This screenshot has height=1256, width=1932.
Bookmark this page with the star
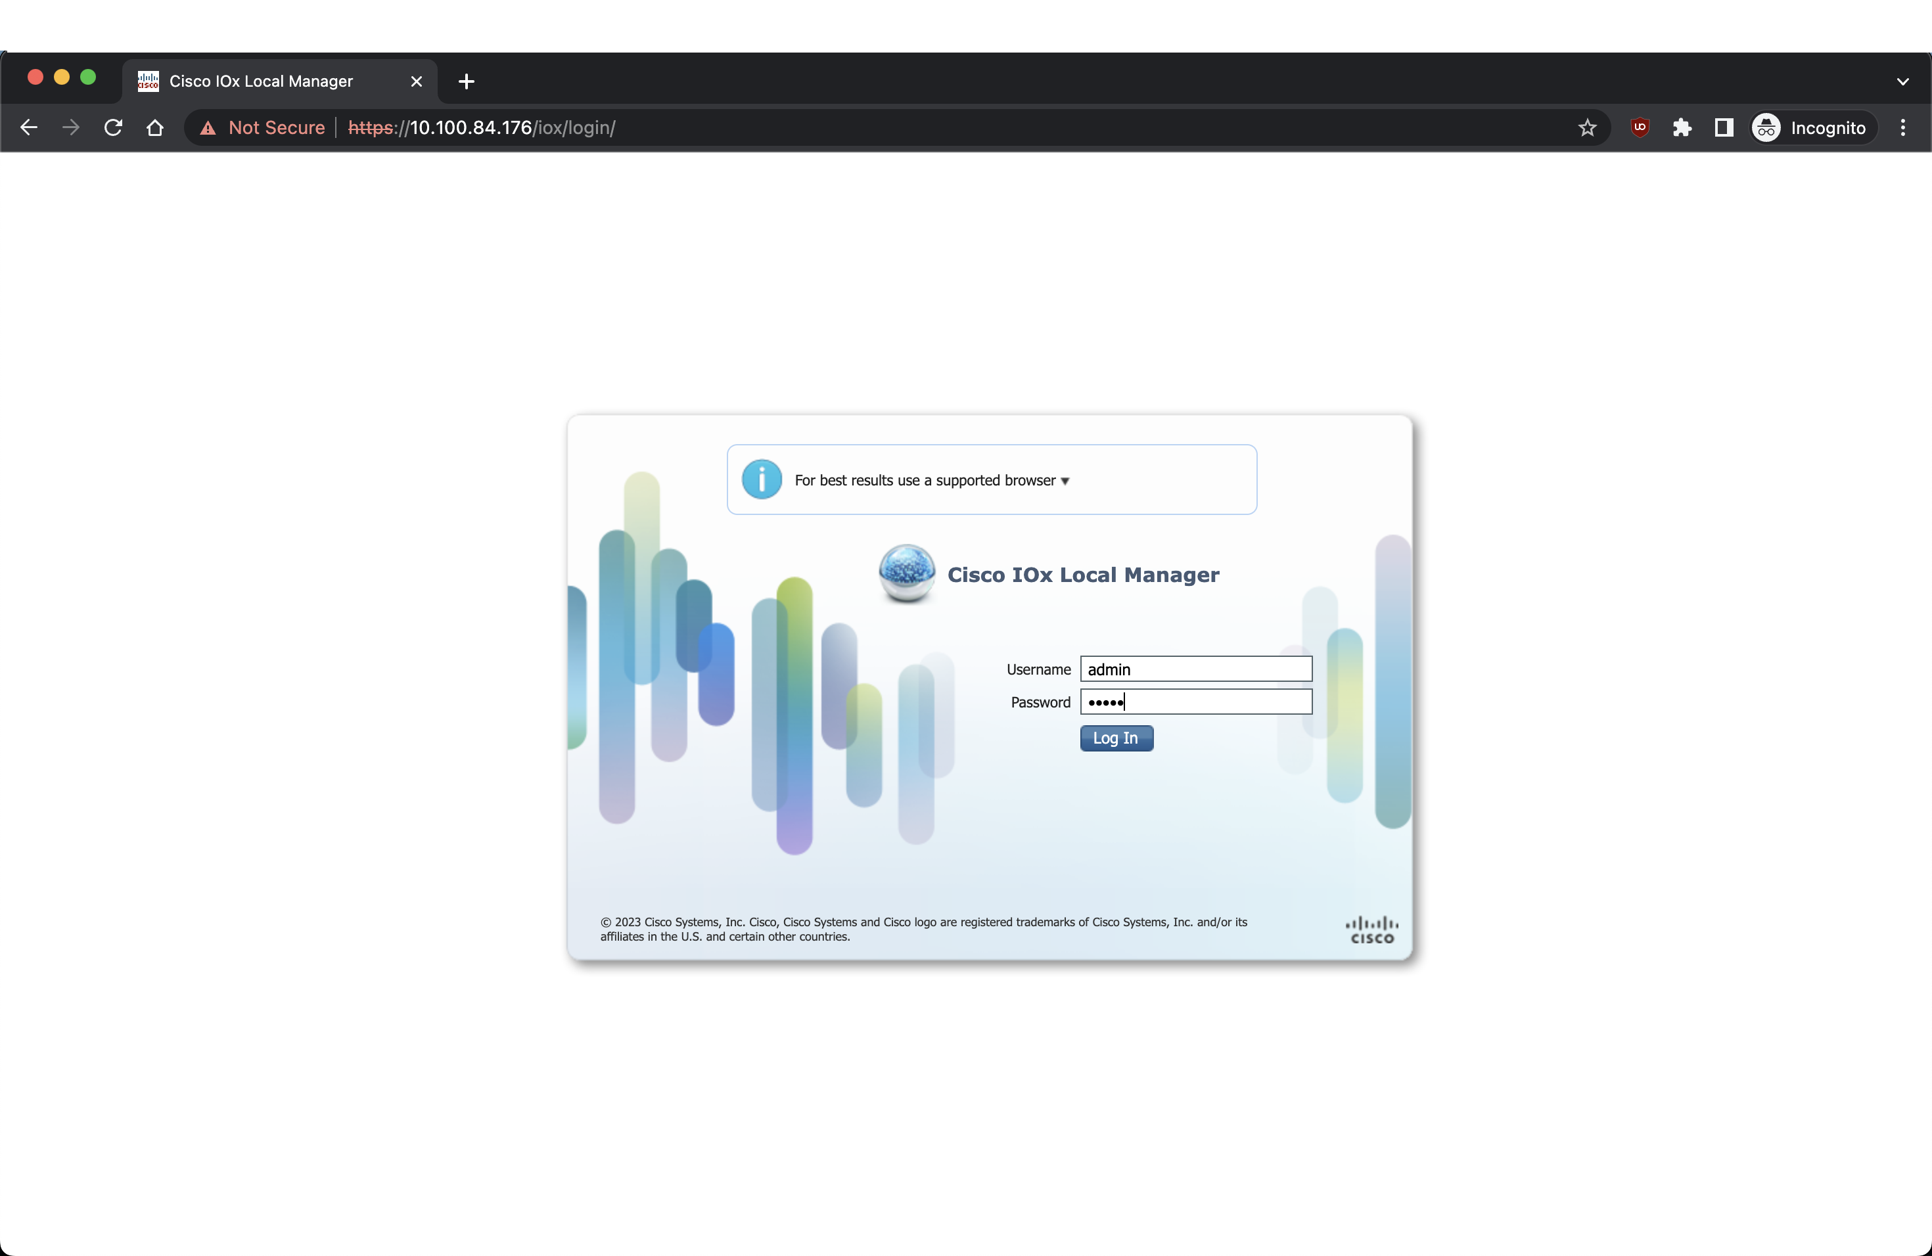pos(1587,127)
